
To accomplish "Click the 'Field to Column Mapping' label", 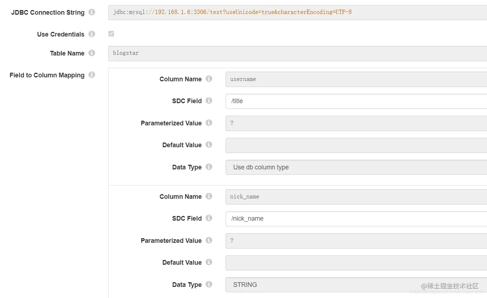I will pos(47,75).
